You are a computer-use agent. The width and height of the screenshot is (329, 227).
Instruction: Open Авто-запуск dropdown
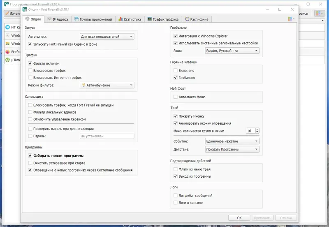107,37
